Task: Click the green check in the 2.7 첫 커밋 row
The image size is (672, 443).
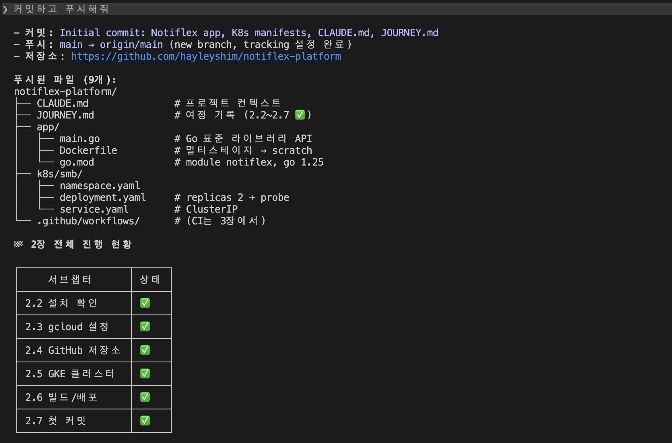Action: click(x=145, y=421)
